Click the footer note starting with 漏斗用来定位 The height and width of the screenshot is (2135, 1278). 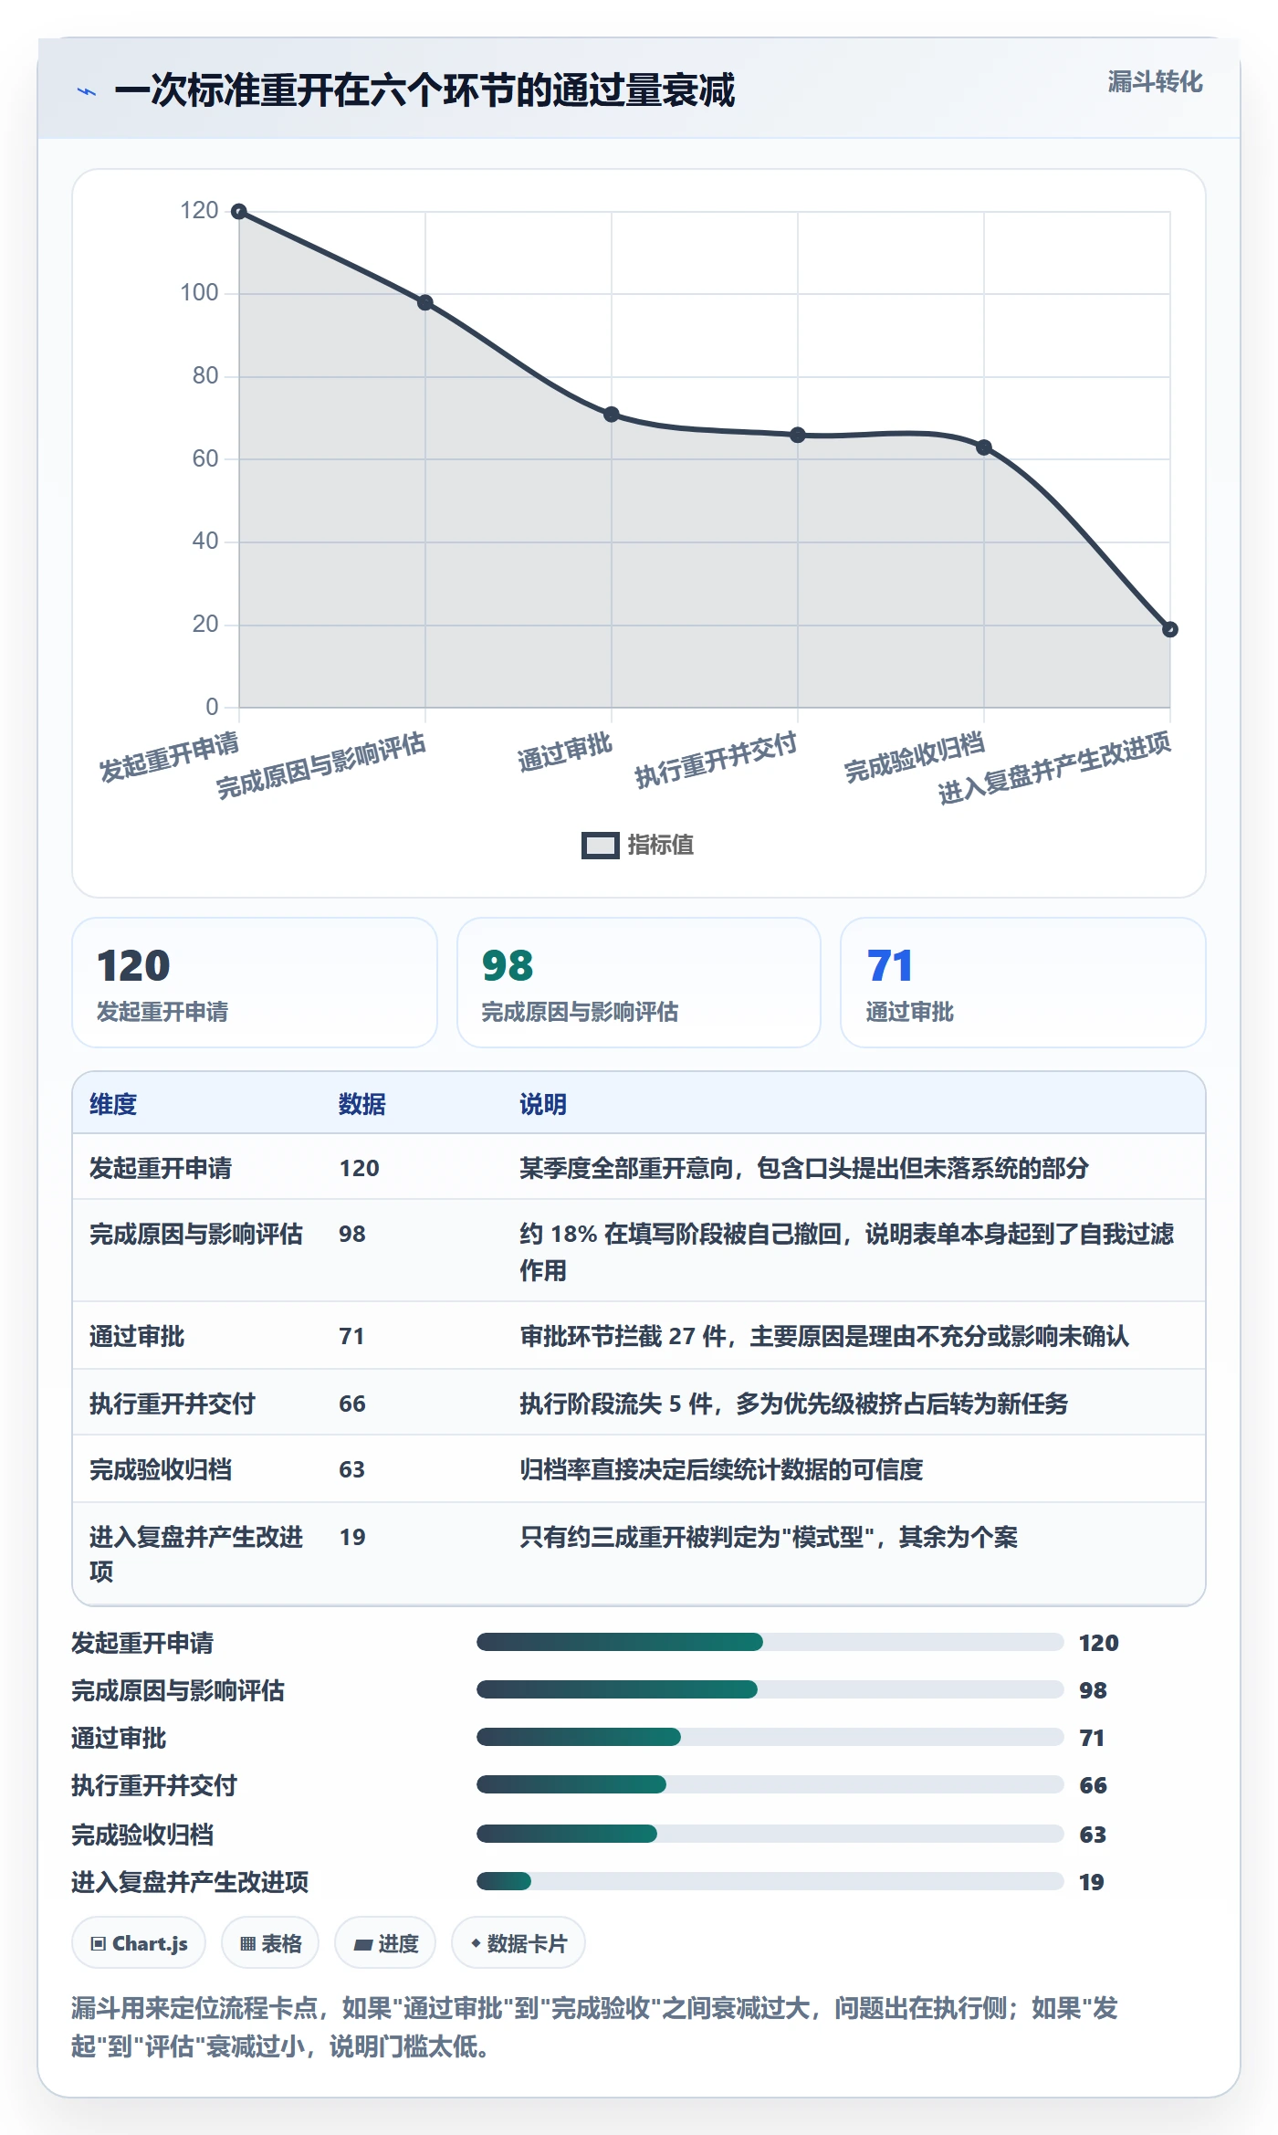(594, 2027)
